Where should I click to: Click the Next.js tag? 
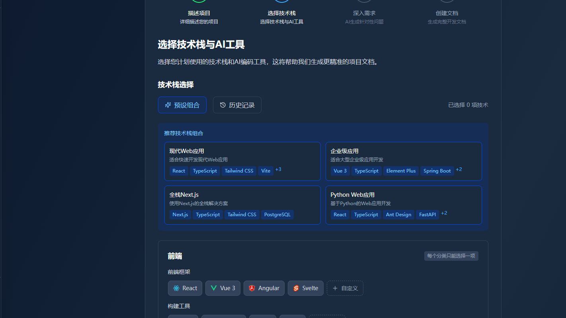[x=180, y=215]
